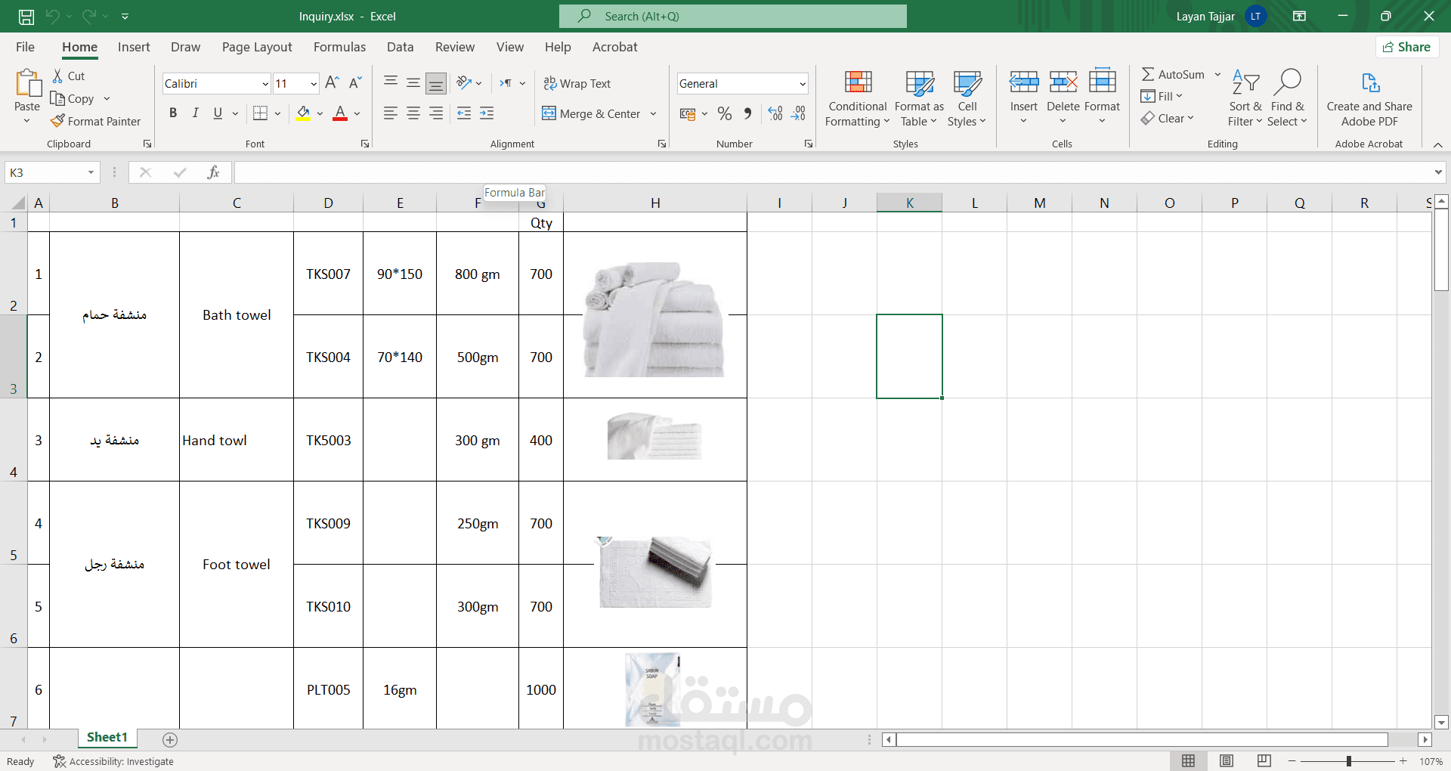Expand the Merge & Center dropdown arrow
The height and width of the screenshot is (771, 1451).
[653, 114]
